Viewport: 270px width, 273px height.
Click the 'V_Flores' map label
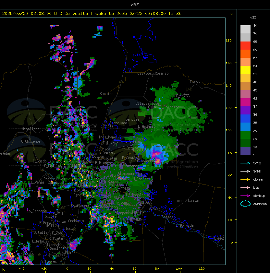(49, 261)
